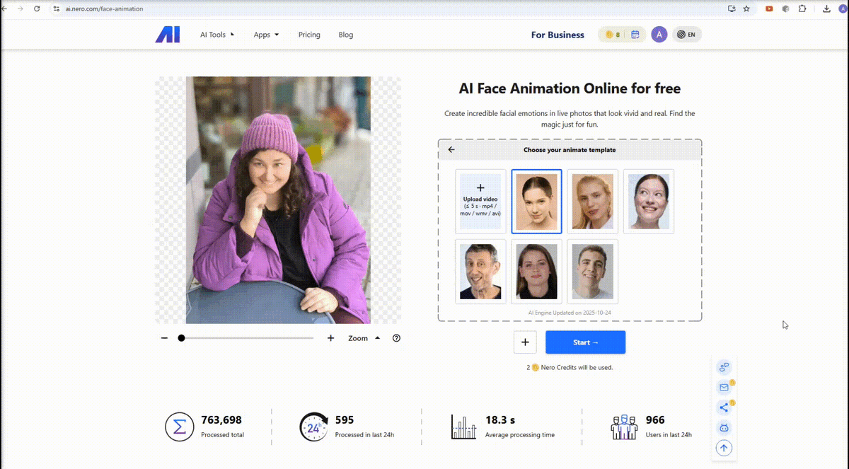Click the address bar URL
Screen dimensions: 849x469
[103, 9]
